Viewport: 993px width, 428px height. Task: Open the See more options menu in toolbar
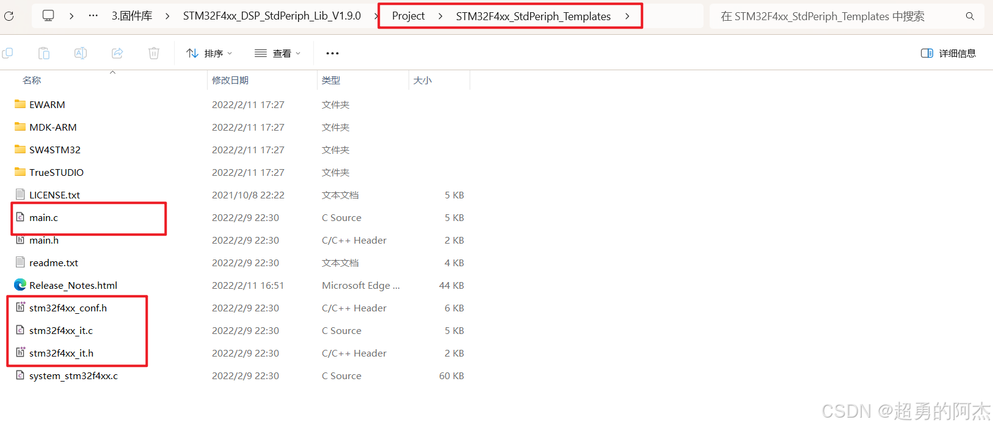click(x=332, y=54)
